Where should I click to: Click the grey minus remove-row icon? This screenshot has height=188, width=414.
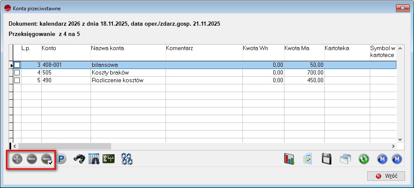31,159
